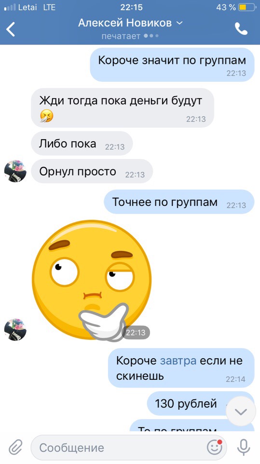This screenshot has width=260, height=464.
Task: Tap the завтра link in message
Action: pos(178,361)
